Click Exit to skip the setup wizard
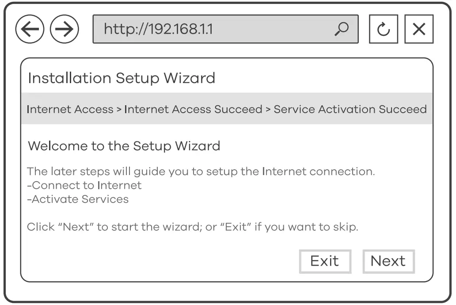The width and height of the screenshot is (456, 305). [325, 261]
